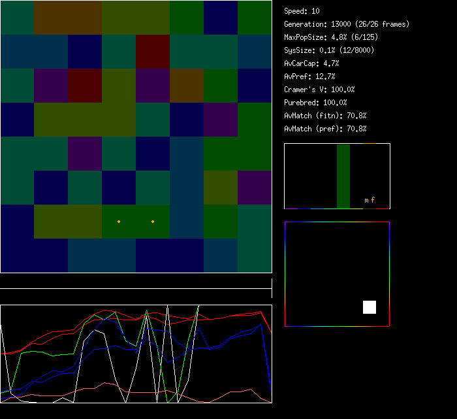This screenshot has height=419, width=457.
Task: Click the Generation: 13000 counter text
Action: [347, 24]
